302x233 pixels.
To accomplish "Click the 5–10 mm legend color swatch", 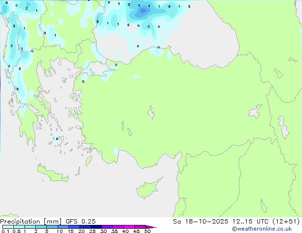I will [x=52, y=227].
